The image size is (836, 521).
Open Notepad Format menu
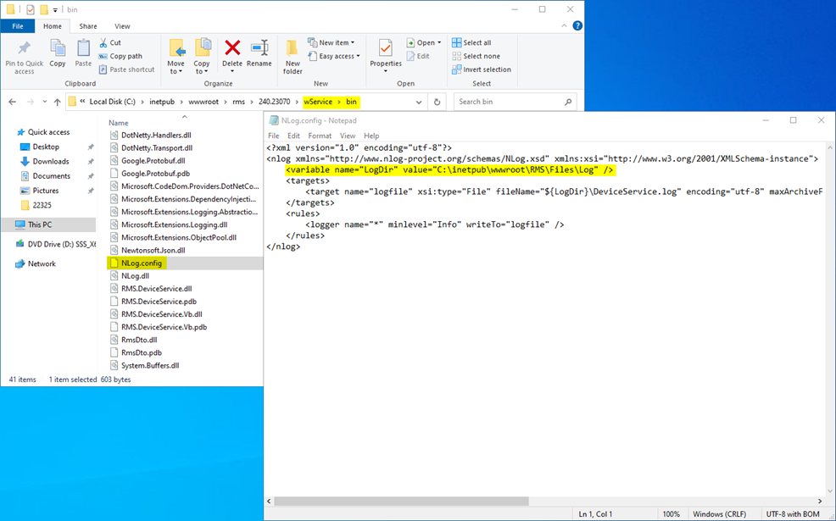tap(320, 136)
